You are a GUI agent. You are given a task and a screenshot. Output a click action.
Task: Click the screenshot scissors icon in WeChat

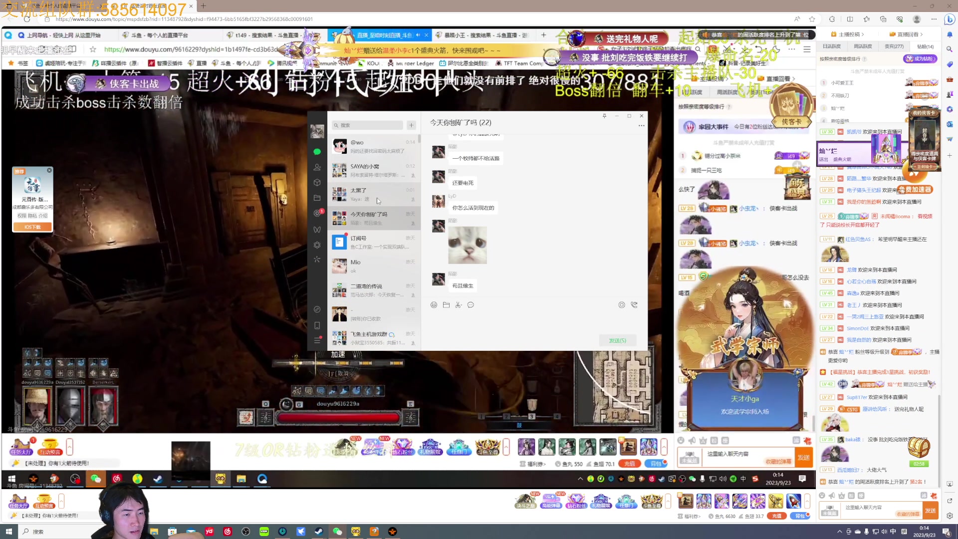[458, 305]
